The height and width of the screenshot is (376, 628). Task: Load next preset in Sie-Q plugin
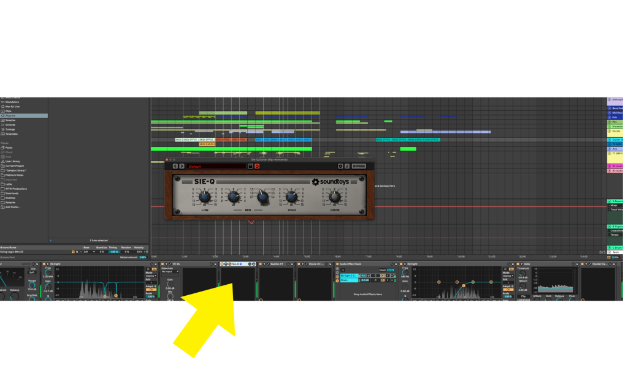point(182,166)
